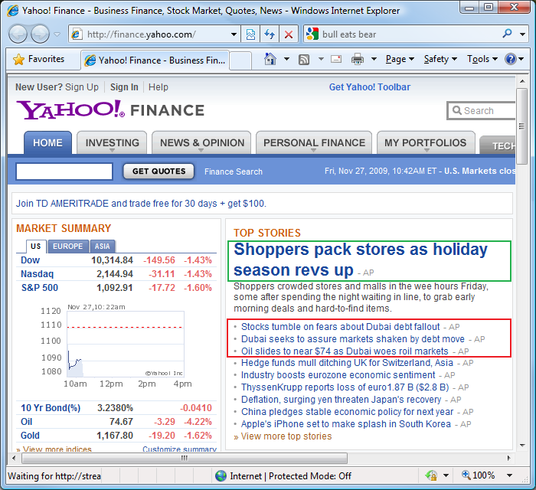Image resolution: width=536 pixels, height=490 pixels.
Task: Open the search provider options dropdown
Action: coord(522,34)
